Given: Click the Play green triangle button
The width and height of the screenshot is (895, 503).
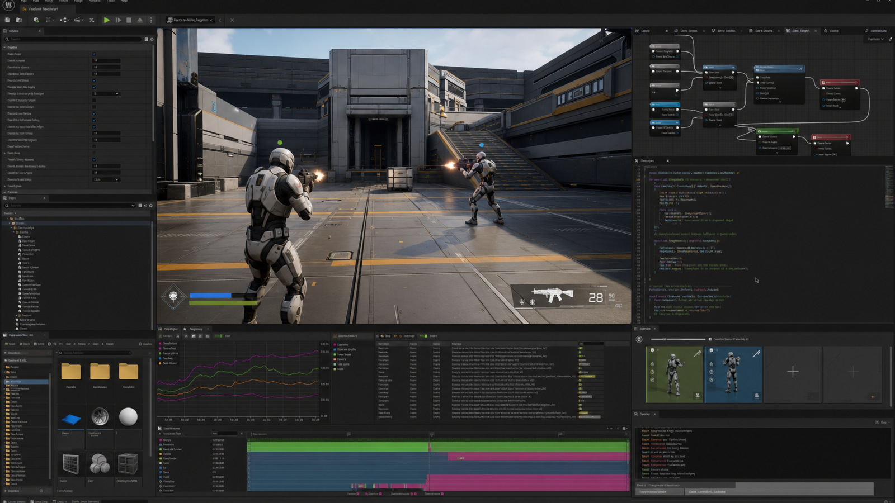Looking at the screenshot, I should coord(106,20).
